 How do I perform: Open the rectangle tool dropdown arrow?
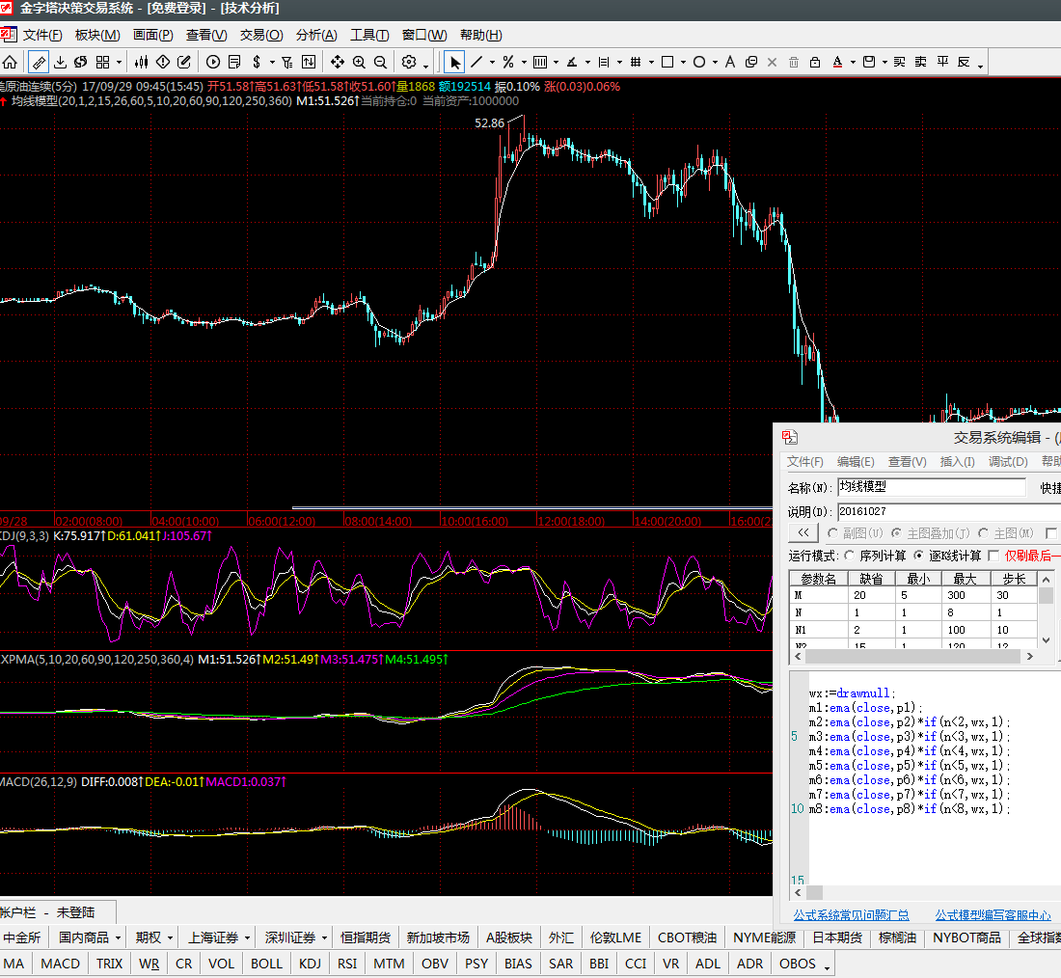pyautogui.click(x=683, y=63)
